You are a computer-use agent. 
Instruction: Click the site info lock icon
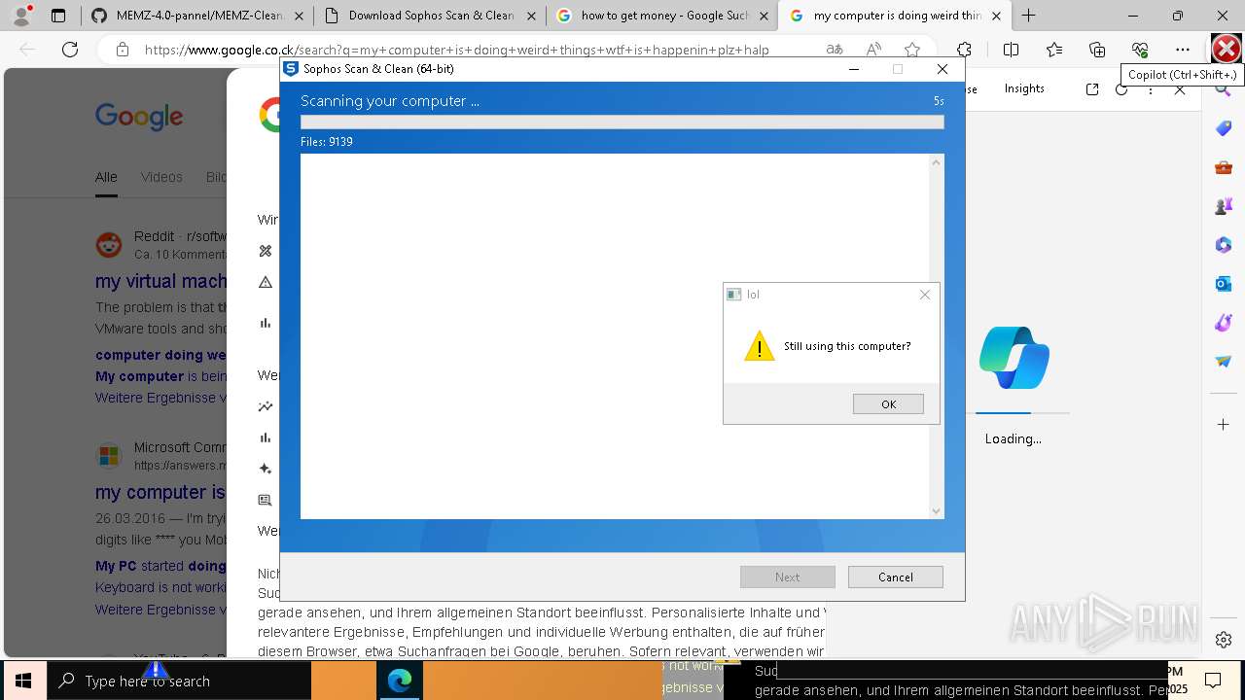coord(122,50)
